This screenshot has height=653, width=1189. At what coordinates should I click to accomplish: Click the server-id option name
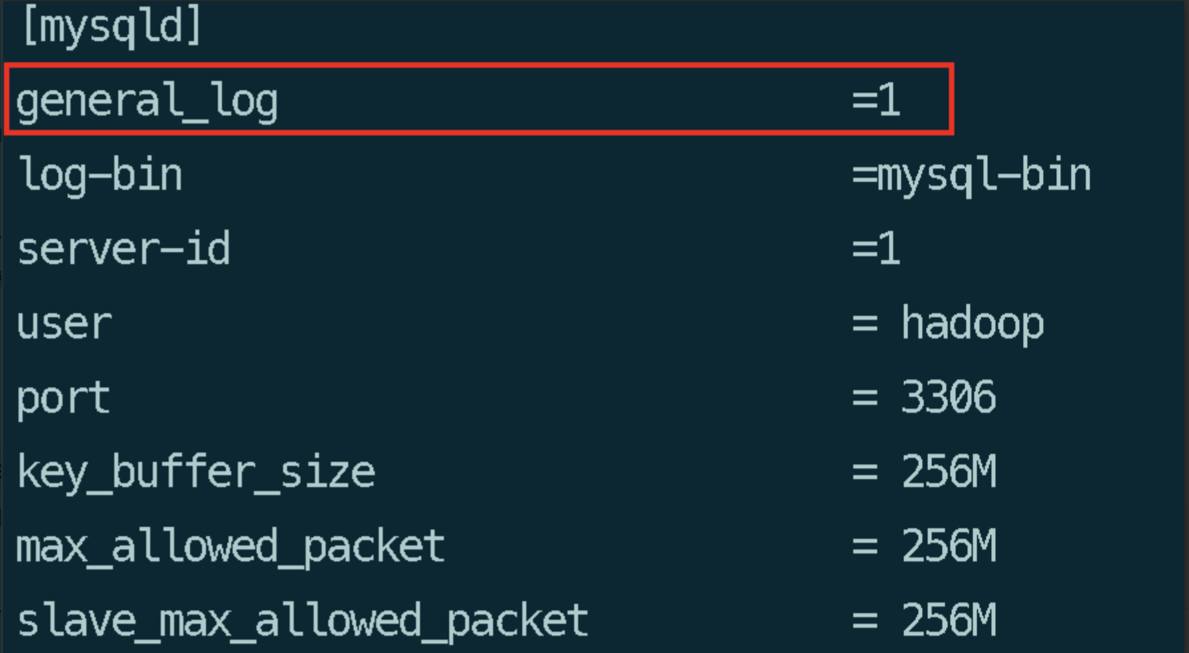124,250
